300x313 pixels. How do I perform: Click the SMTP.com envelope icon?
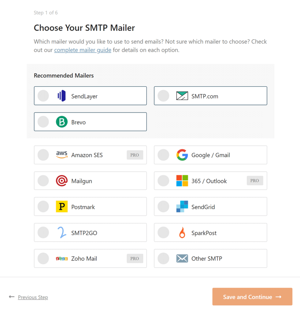pyautogui.click(x=182, y=96)
